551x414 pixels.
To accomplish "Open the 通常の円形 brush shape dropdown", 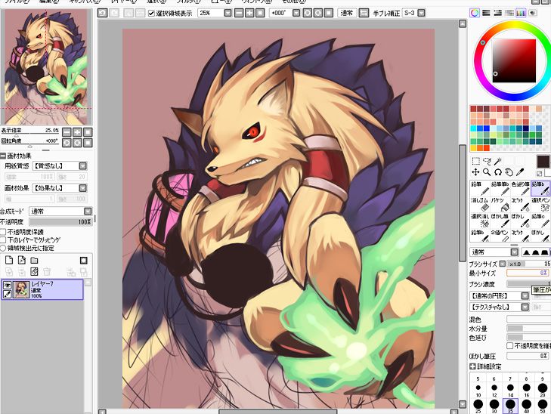I will (525, 295).
